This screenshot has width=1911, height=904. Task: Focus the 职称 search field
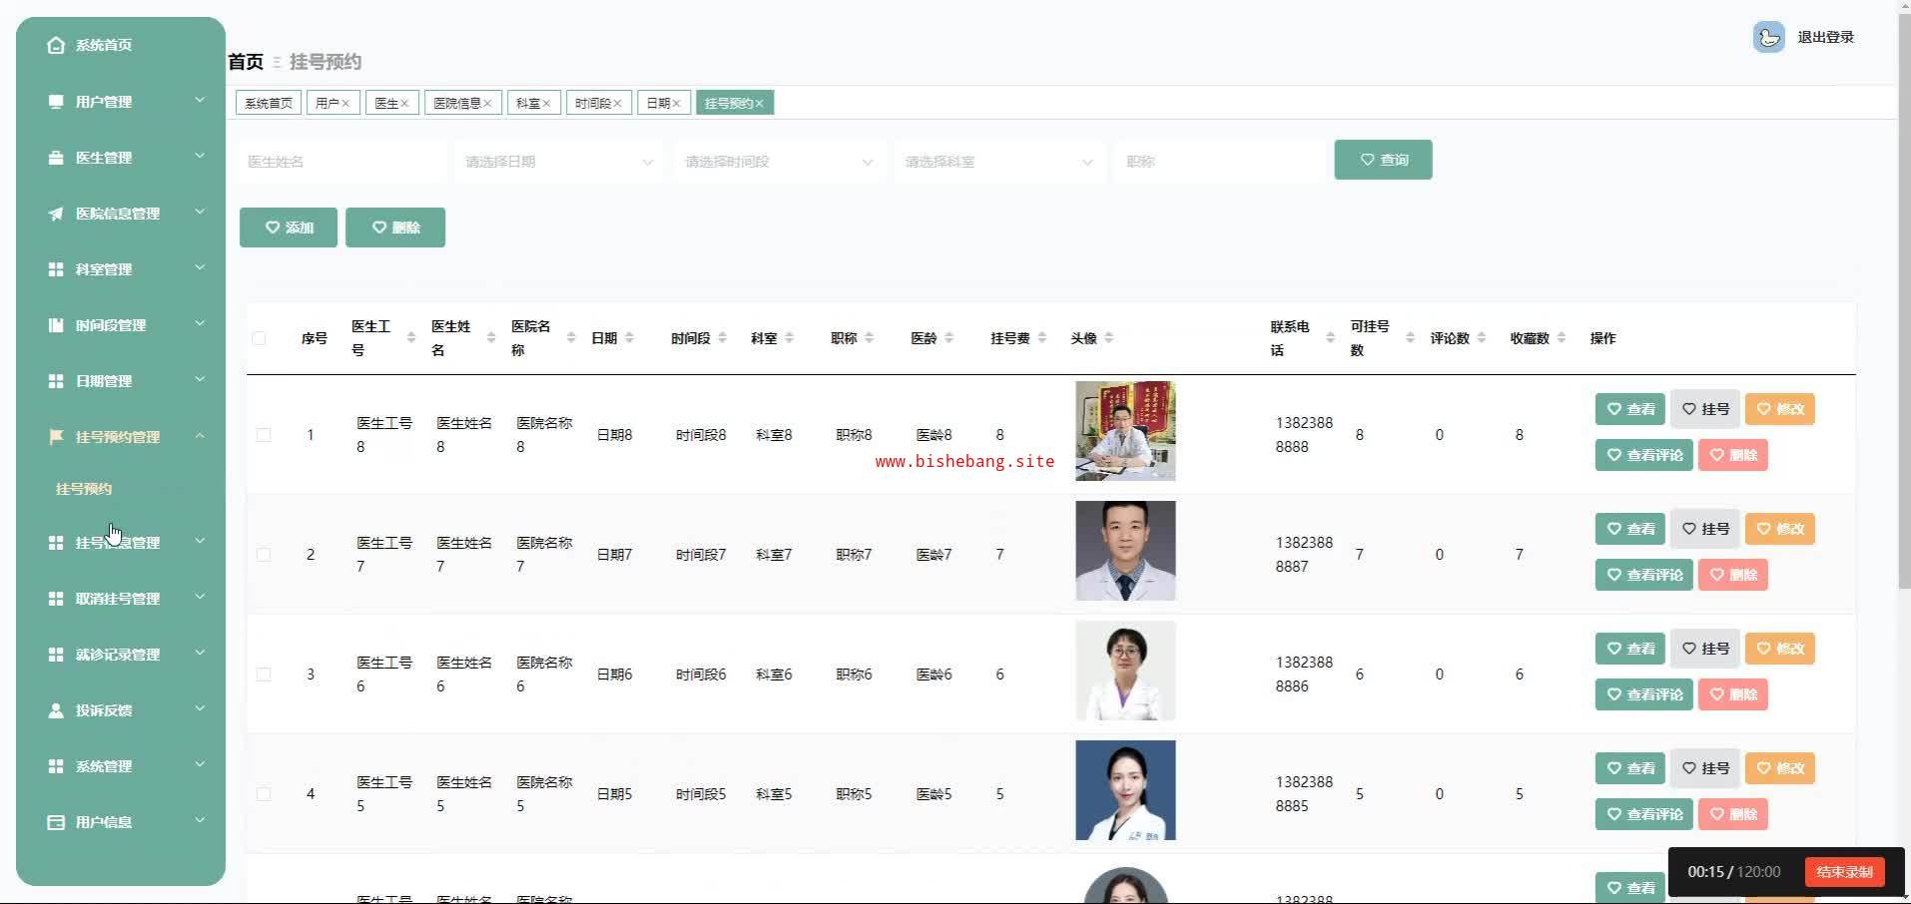click(1219, 162)
